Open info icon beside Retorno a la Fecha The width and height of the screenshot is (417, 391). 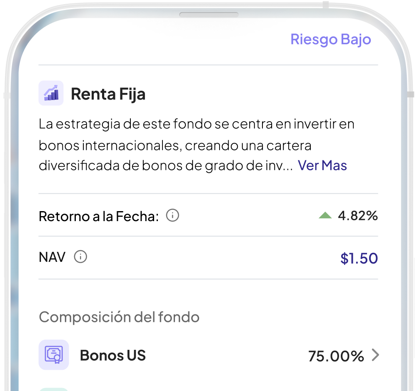click(x=172, y=215)
